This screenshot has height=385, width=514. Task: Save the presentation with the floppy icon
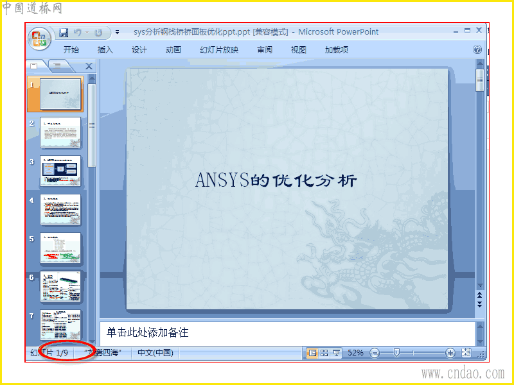(64, 33)
